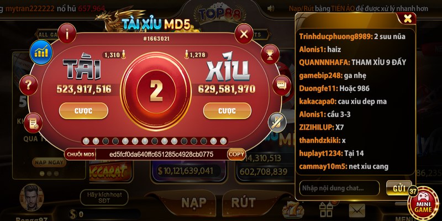
Task: Open the envelope mail icon
Action: 357,211
